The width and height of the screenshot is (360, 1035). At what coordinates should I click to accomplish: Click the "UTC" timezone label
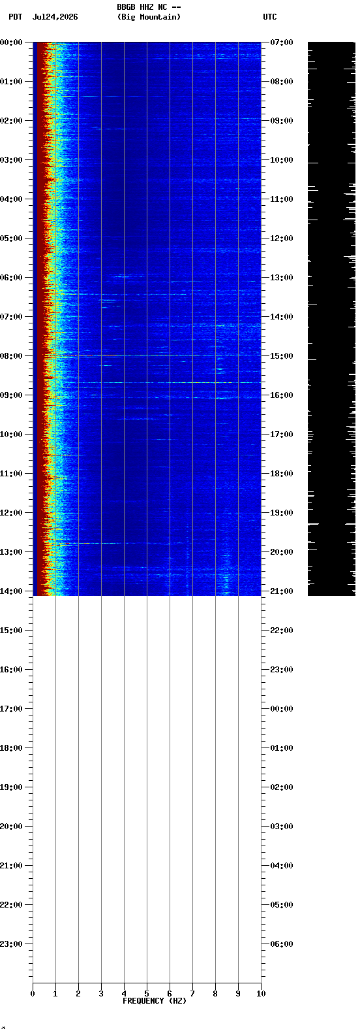pyautogui.click(x=270, y=17)
